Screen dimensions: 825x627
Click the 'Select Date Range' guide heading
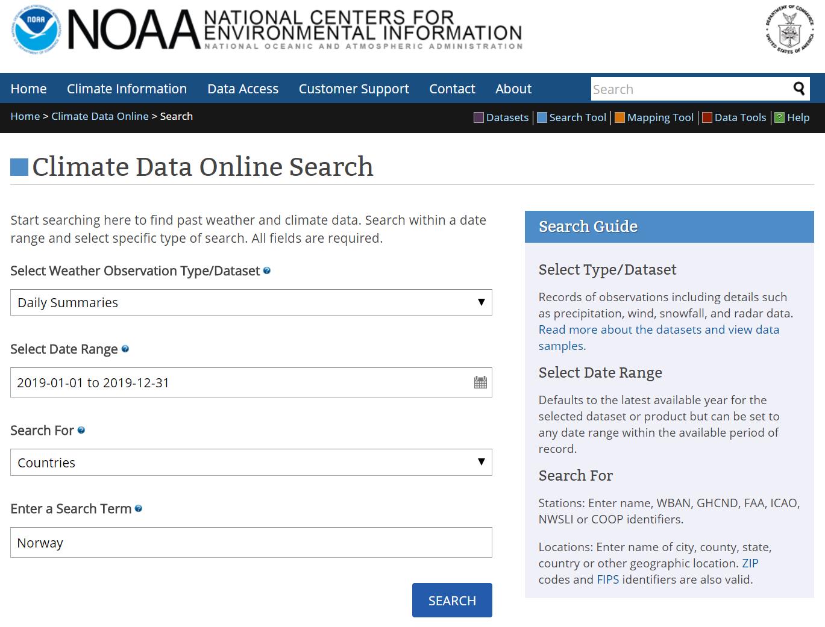pos(600,373)
